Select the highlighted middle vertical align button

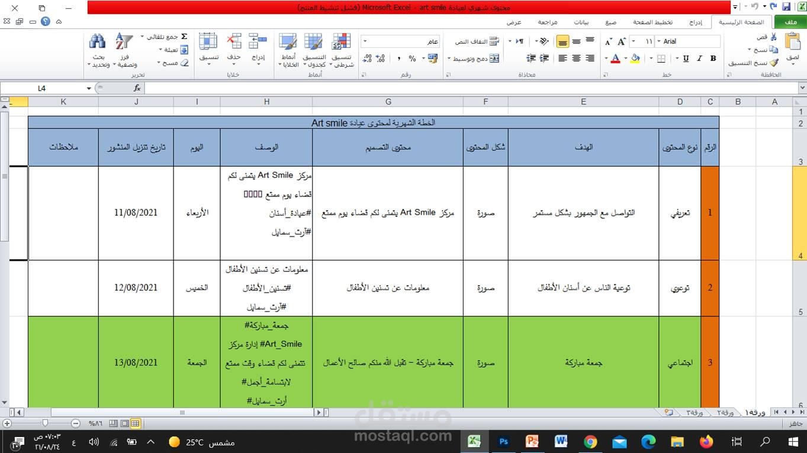562,41
